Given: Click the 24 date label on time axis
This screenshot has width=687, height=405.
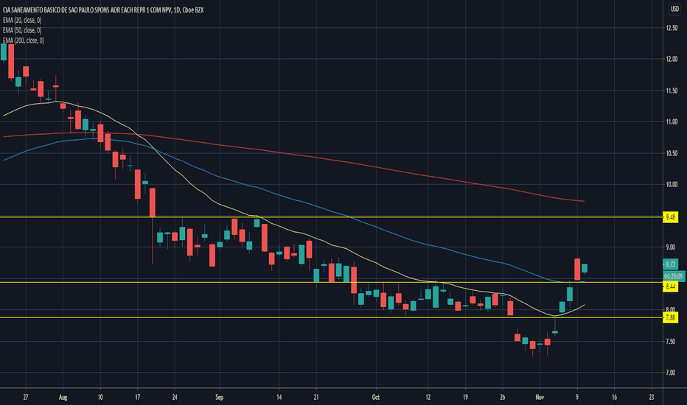Looking at the screenshot, I should coord(175,397).
